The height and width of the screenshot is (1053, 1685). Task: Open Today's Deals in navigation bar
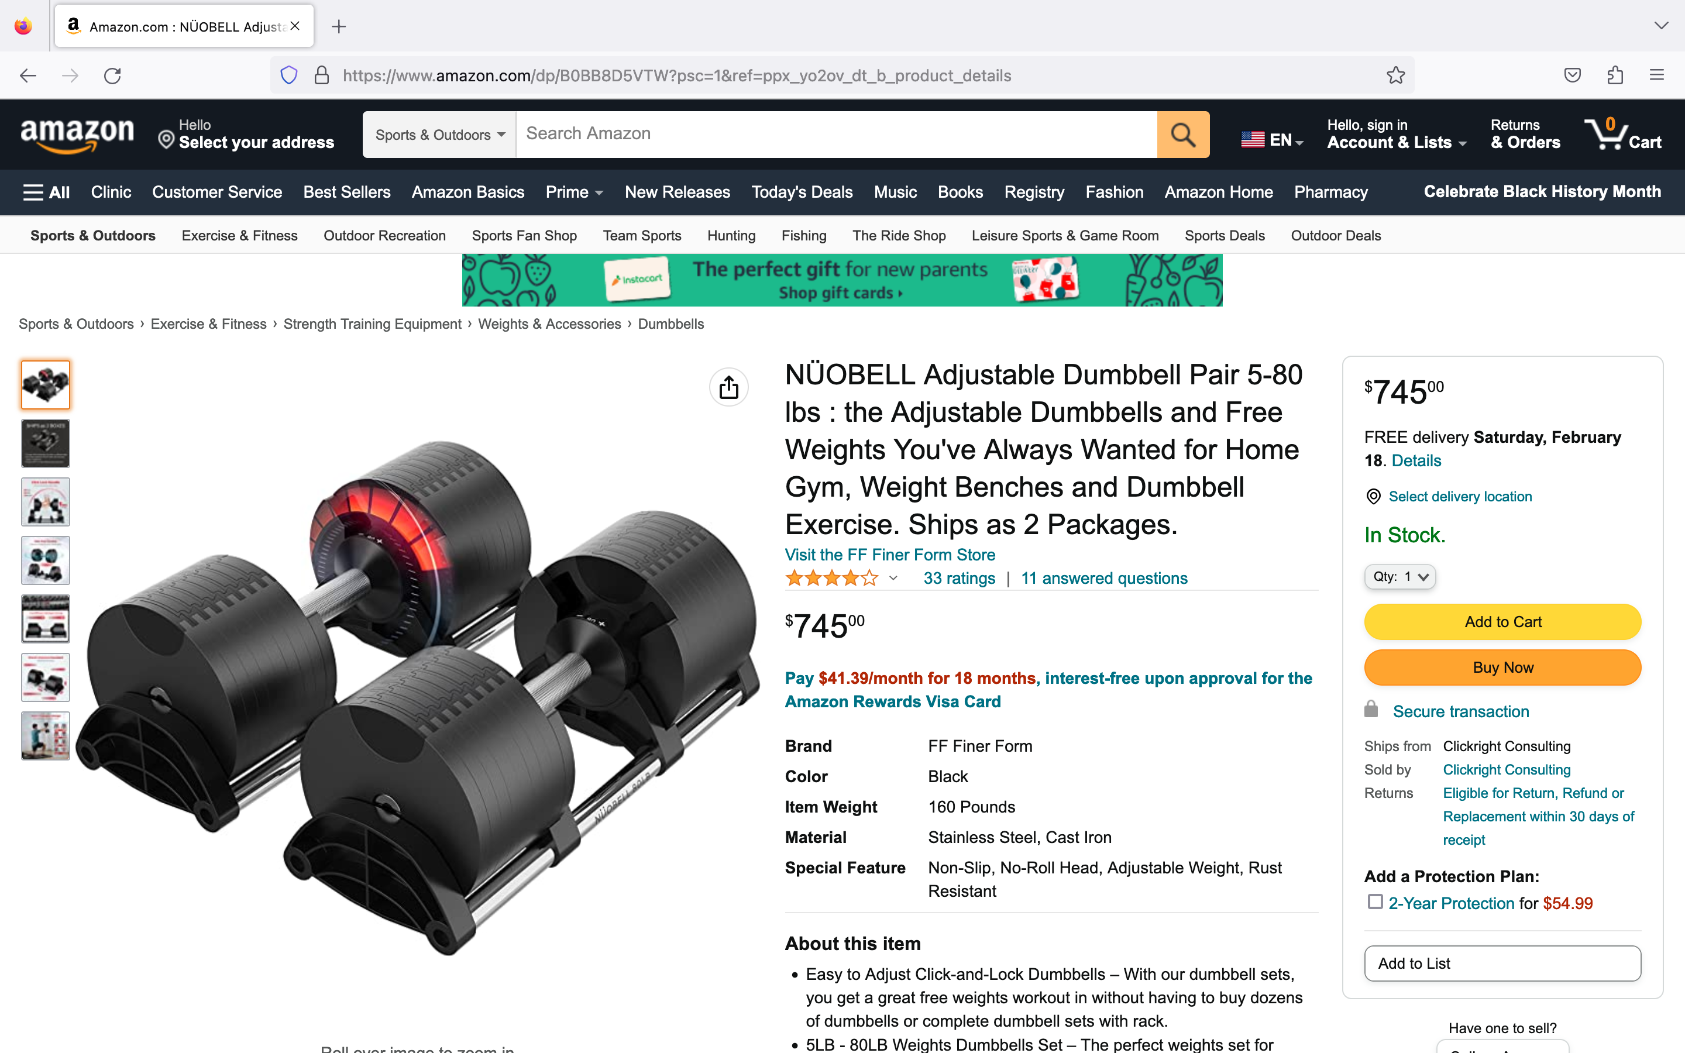point(802,192)
